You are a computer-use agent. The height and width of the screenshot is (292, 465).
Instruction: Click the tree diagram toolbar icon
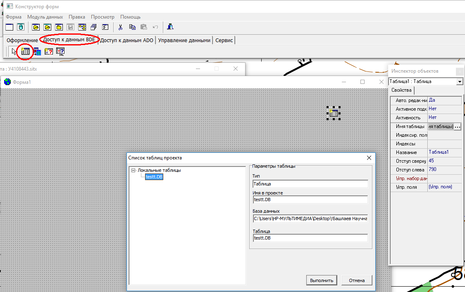coord(82,27)
